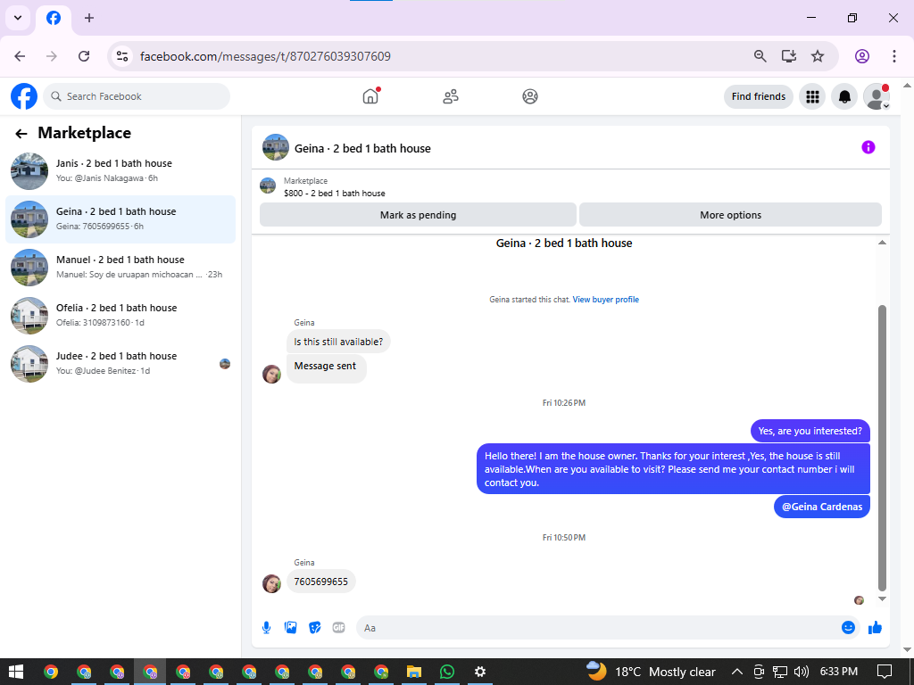The height and width of the screenshot is (685, 914).
Task: Open WhatsApp in the taskbar
Action: pos(447,672)
